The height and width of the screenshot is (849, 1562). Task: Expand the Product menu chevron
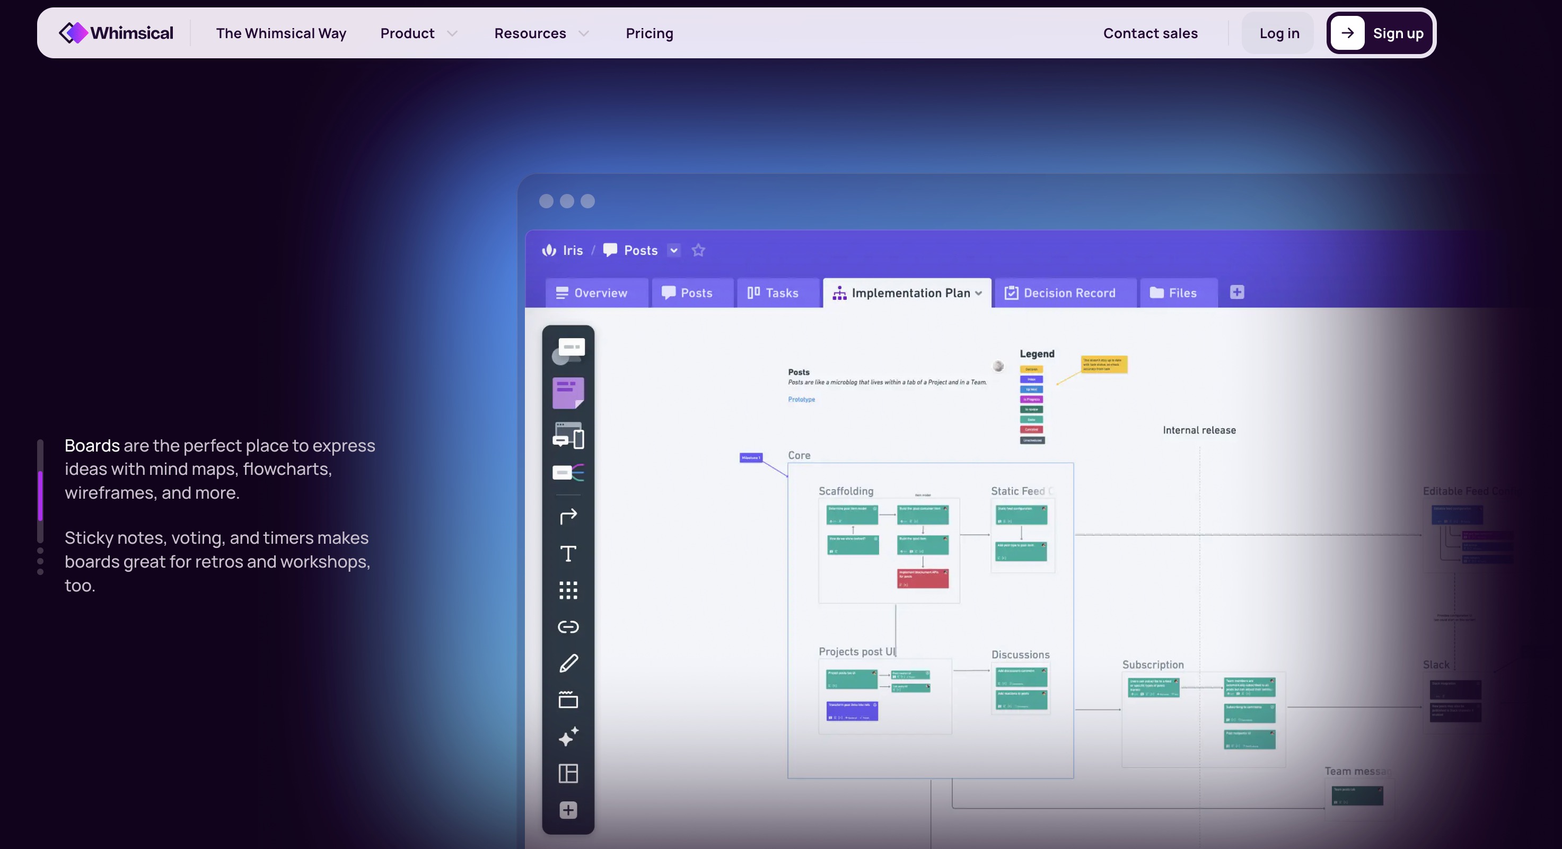pyautogui.click(x=452, y=33)
